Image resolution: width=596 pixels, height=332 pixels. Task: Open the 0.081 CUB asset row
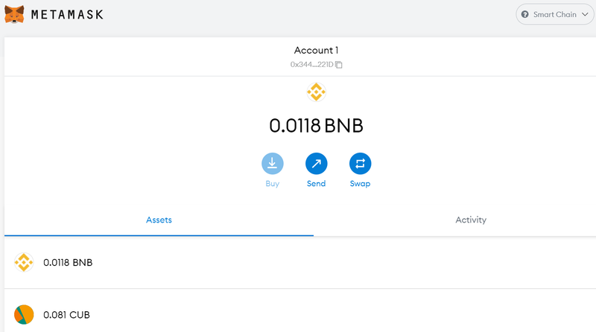point(298,315)
